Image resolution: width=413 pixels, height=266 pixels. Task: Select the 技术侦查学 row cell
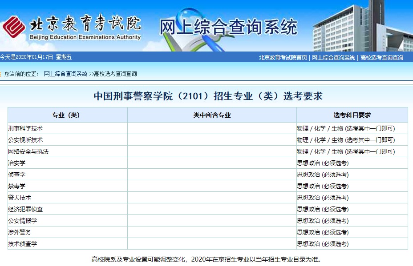(68, 244)
